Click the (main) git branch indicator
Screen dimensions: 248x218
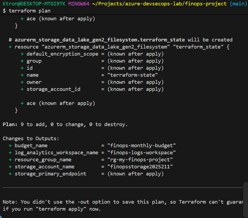(x=237, y=4)
